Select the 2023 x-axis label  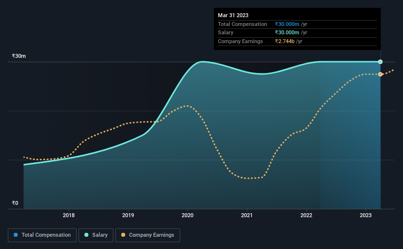(x=366, y=215)
